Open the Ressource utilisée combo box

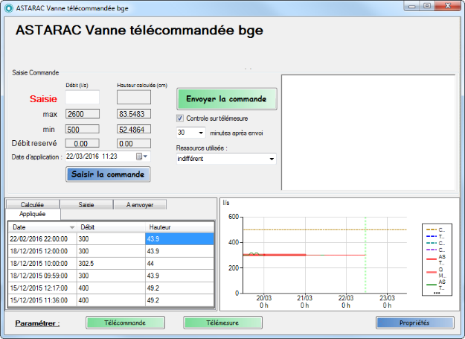point(226,159)
